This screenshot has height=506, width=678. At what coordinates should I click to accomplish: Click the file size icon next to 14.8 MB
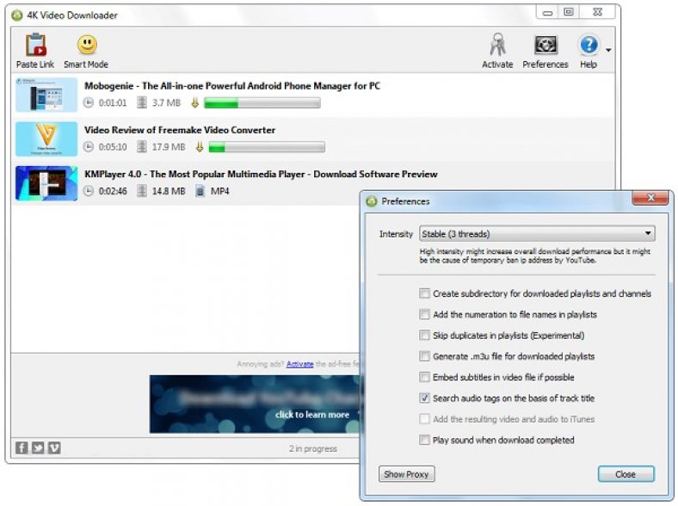pyautogui.click(x=142, y=191)
